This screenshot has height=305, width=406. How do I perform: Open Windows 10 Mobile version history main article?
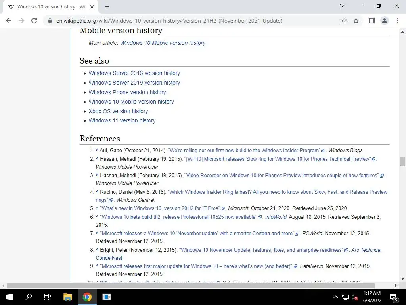point(163,43)
